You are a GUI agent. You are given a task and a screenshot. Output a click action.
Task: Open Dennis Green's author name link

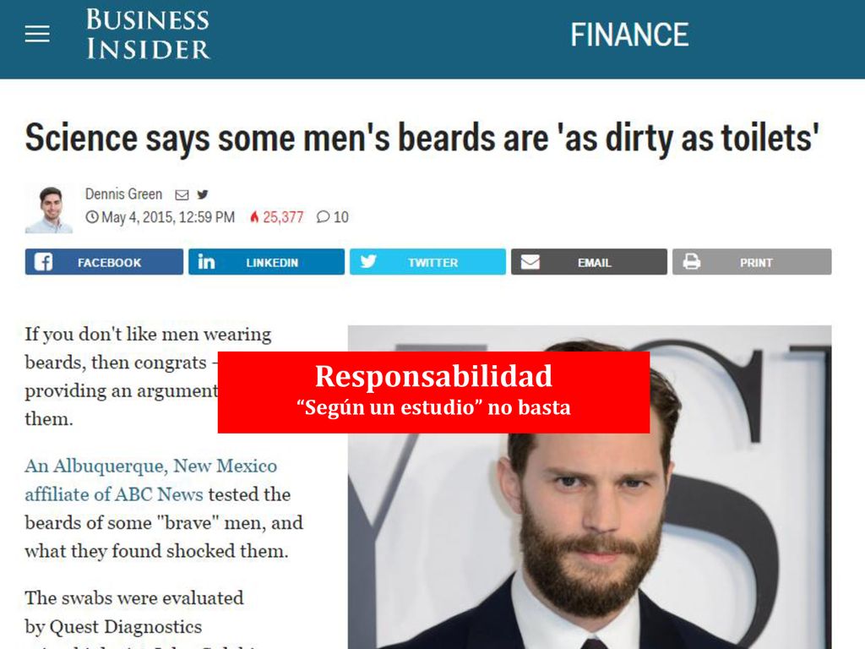(x=123, y=194)
